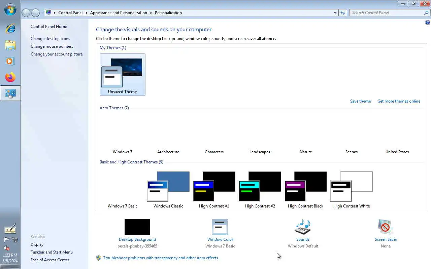This screenshot has height=269, width=431.
Task: Open the Desktop Background link
Action: 137,239
